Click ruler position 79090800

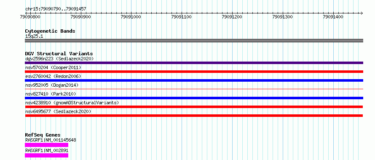click(x=30, y=17)
